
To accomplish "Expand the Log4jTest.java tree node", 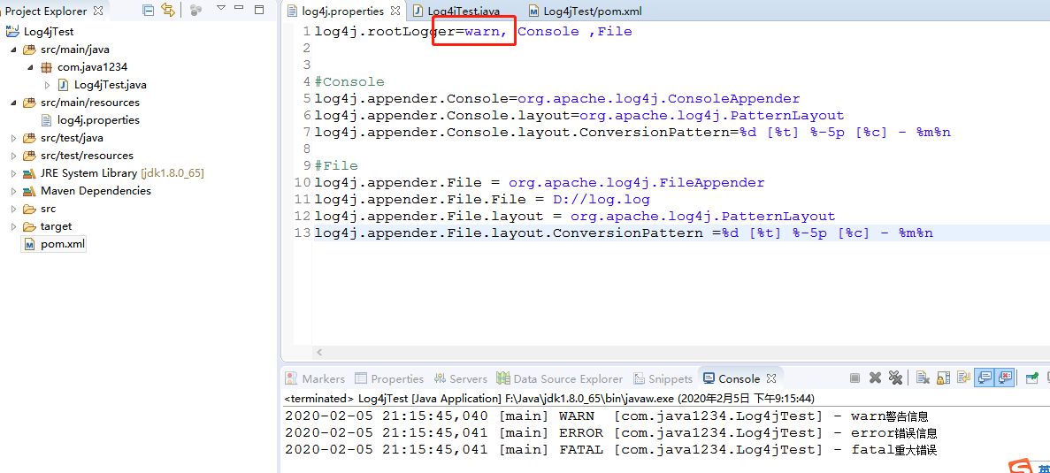I will tap(47, 85).
